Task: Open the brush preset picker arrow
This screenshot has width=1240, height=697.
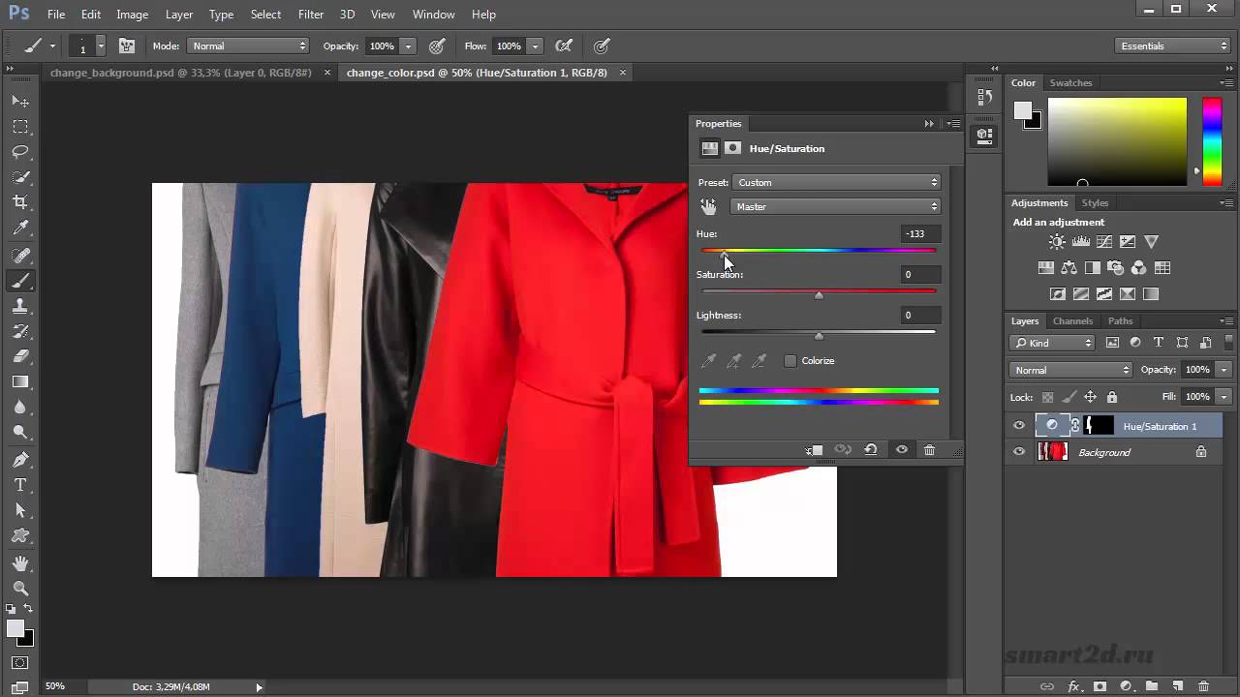Action: pos(101,46)
